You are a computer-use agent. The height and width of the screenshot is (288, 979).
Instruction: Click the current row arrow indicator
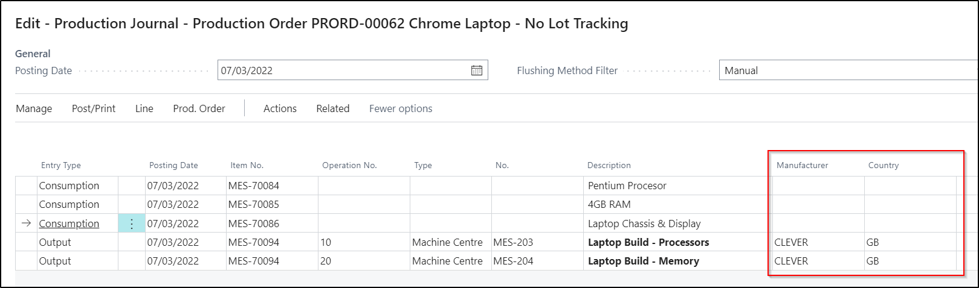tap(26, 224)
